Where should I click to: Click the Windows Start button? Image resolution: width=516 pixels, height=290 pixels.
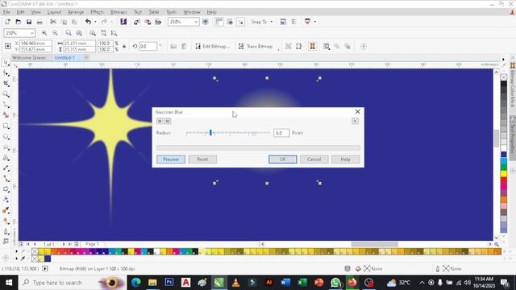pos(9,283)
